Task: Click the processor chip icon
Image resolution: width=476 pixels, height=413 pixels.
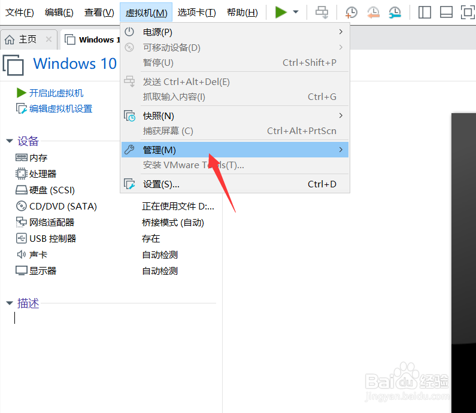Action: coord(21,174)
